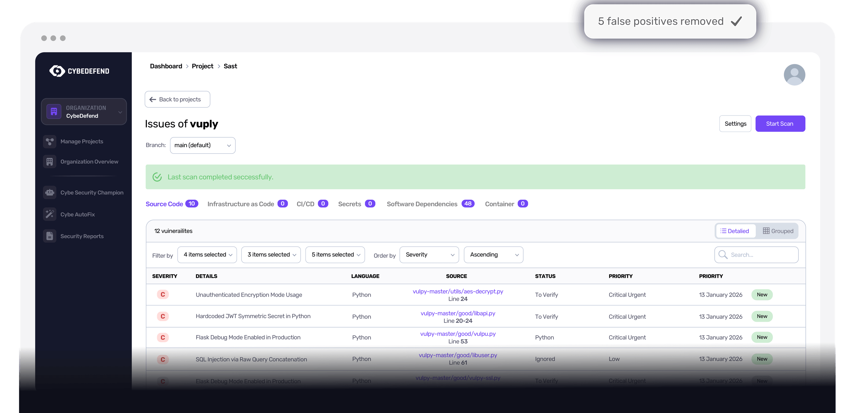Switch to Detailed view toggle

[735, 231]
